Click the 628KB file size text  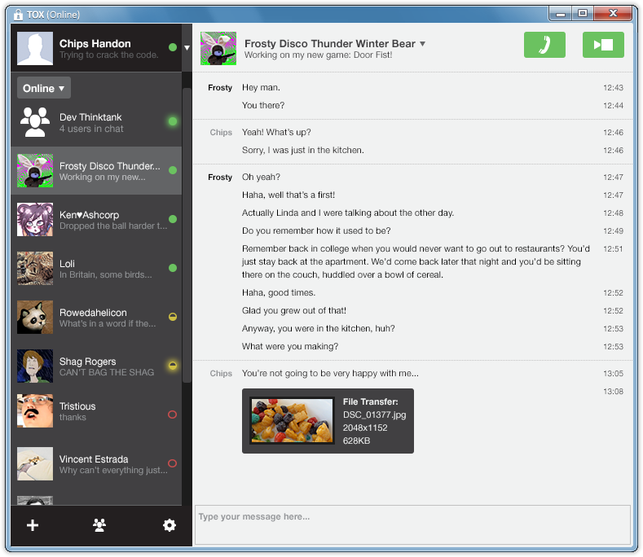pos(356,441)
